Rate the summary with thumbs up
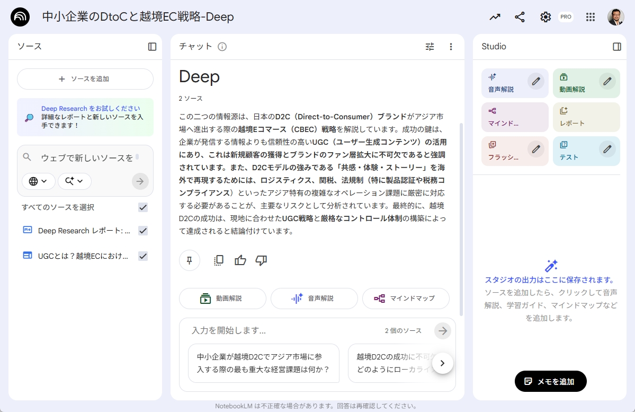 tap(240, 260)
